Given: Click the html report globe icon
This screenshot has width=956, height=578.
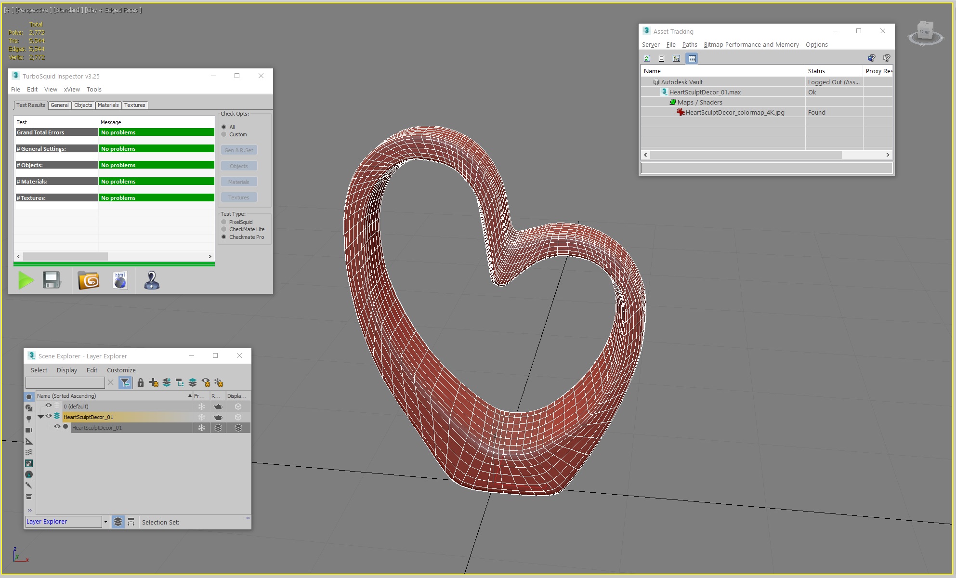Looking at the screenshot, I should coord(120,280).
